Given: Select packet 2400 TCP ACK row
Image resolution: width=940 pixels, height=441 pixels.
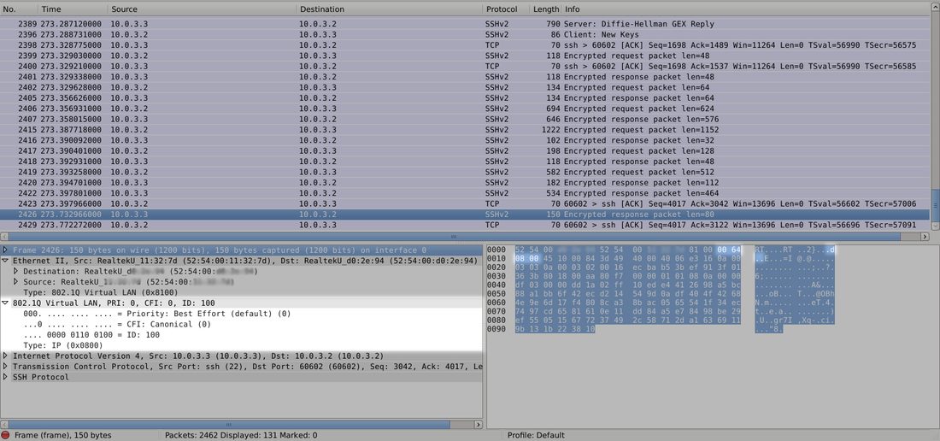Looking at the screenshot, I should [465, 66].
